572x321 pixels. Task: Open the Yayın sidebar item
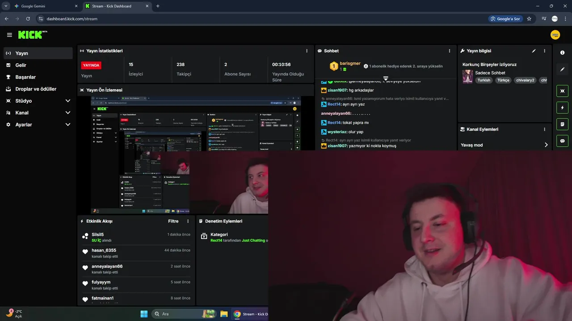38,53
